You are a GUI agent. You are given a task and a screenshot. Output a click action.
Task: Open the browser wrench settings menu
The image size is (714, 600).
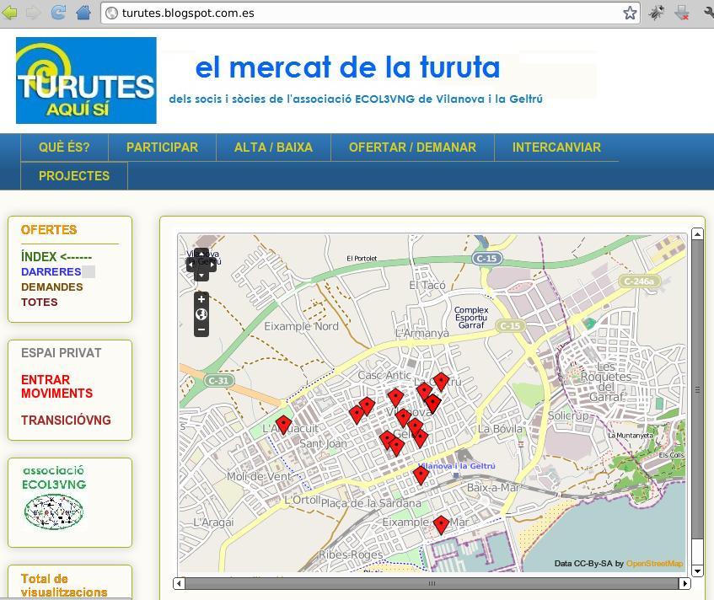coord(708,13)
